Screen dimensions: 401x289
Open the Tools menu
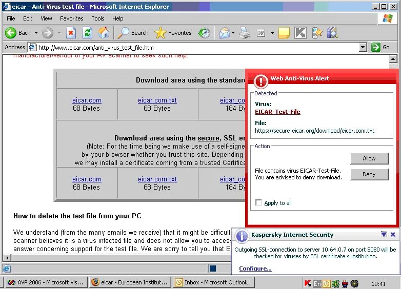[x=98, y=18]
